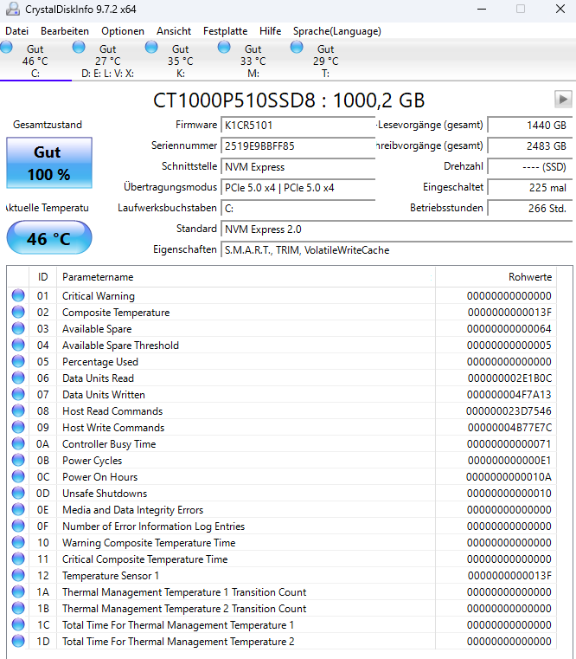Click status orb of Critical Warning row

[18, 295]
